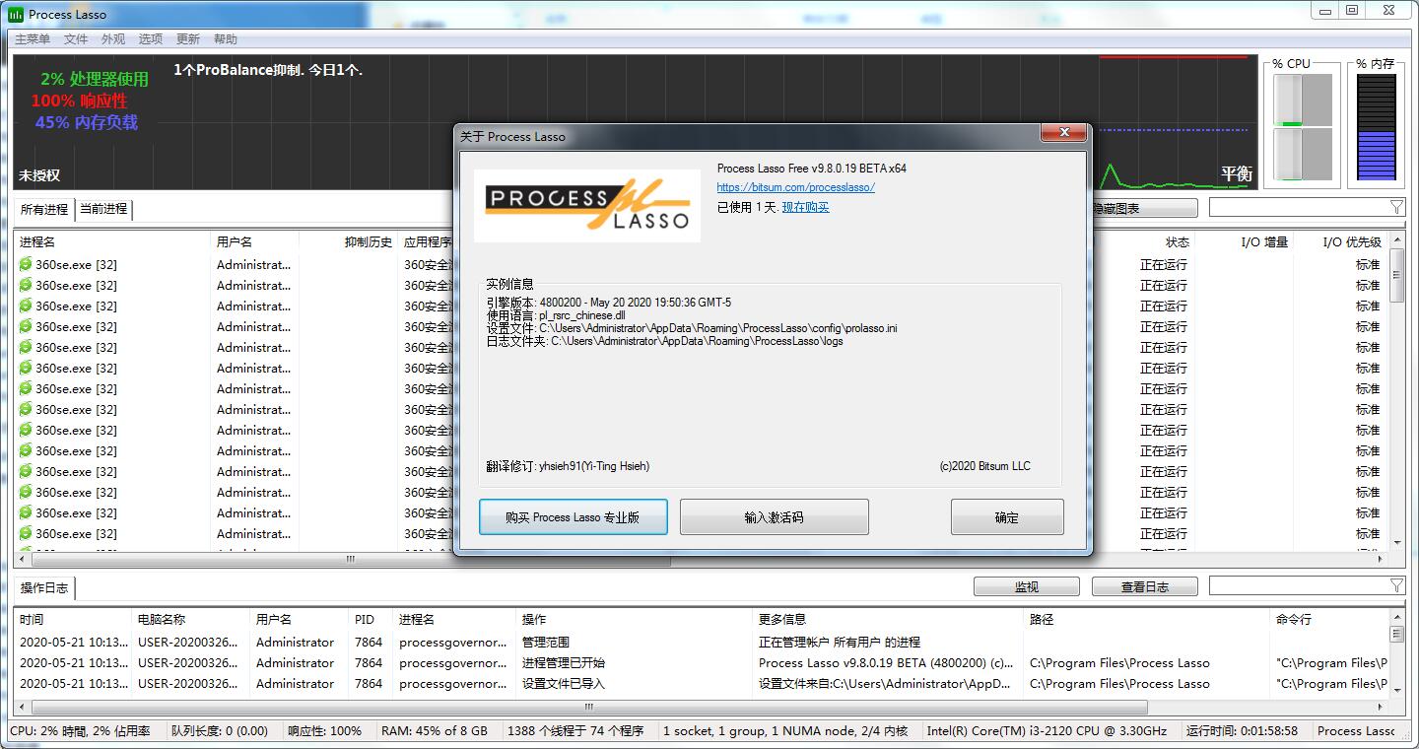Click the 电脑名称 column header in log
This screenshot has height=749, width=1419.
tap(190, 619)
